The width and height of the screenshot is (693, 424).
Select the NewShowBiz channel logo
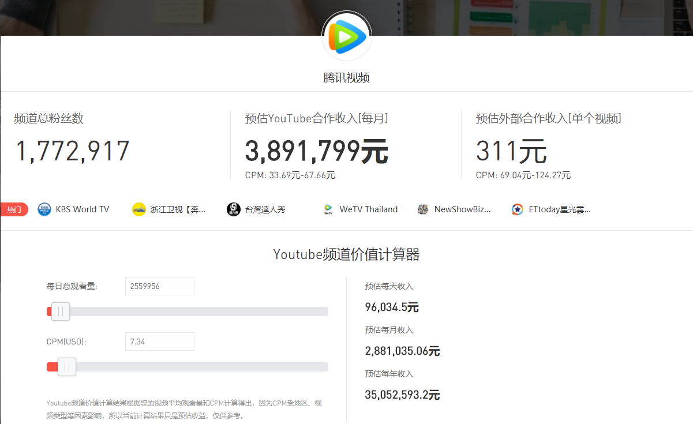[x=422, y=209]
